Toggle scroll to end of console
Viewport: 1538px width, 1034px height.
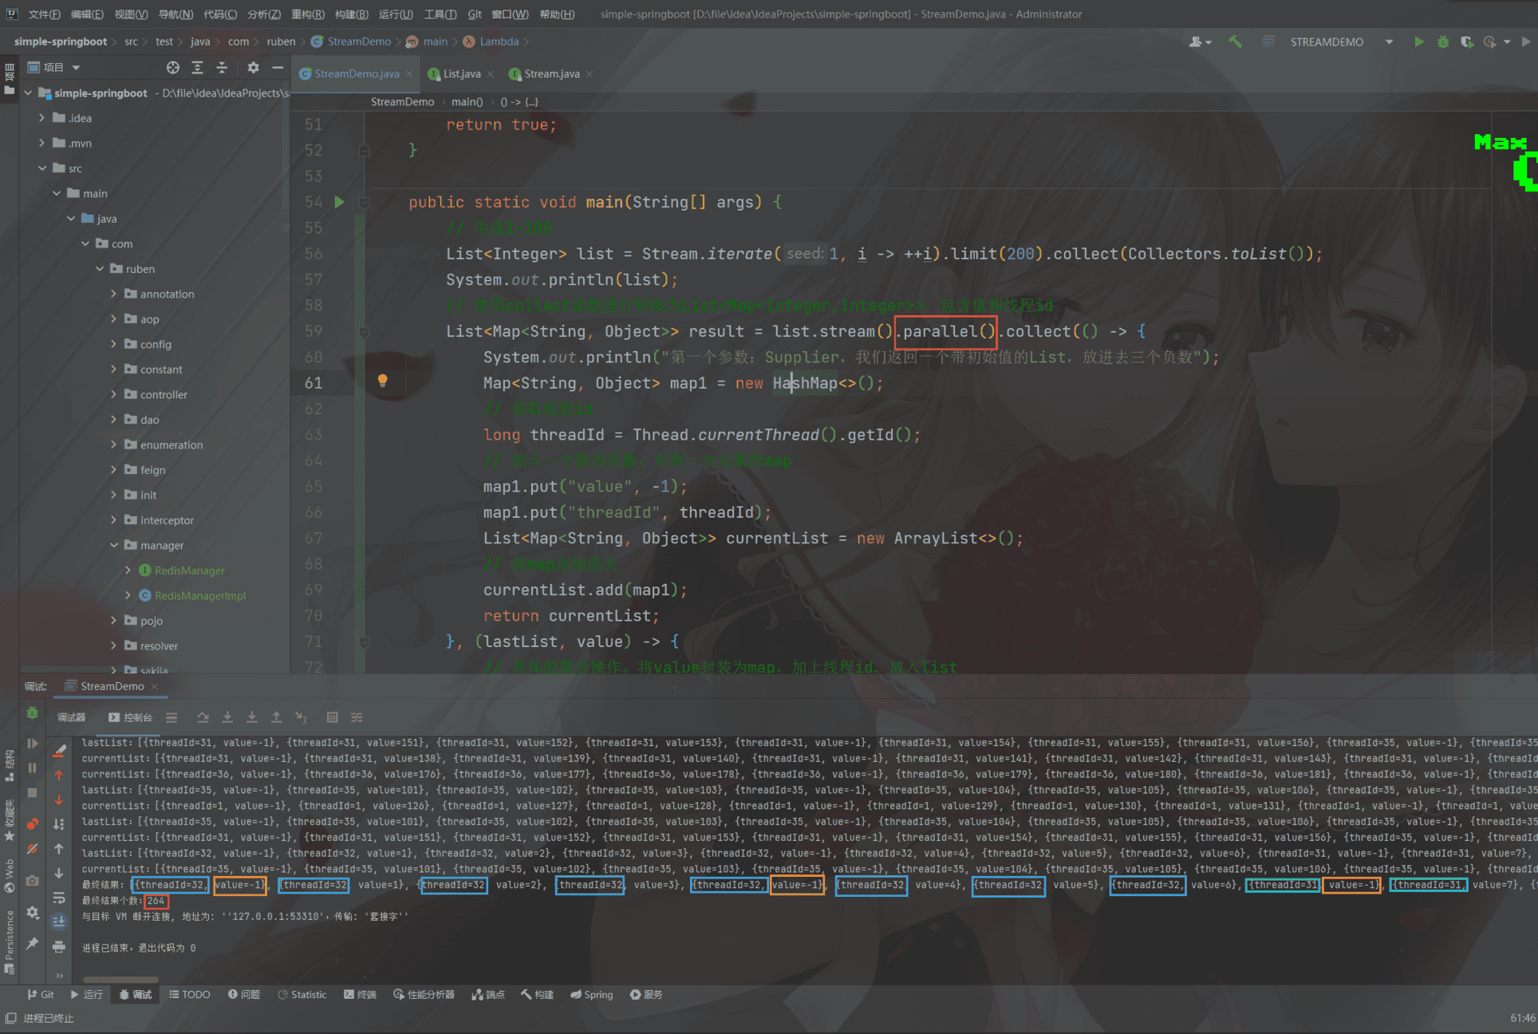(x=59, y=922)
